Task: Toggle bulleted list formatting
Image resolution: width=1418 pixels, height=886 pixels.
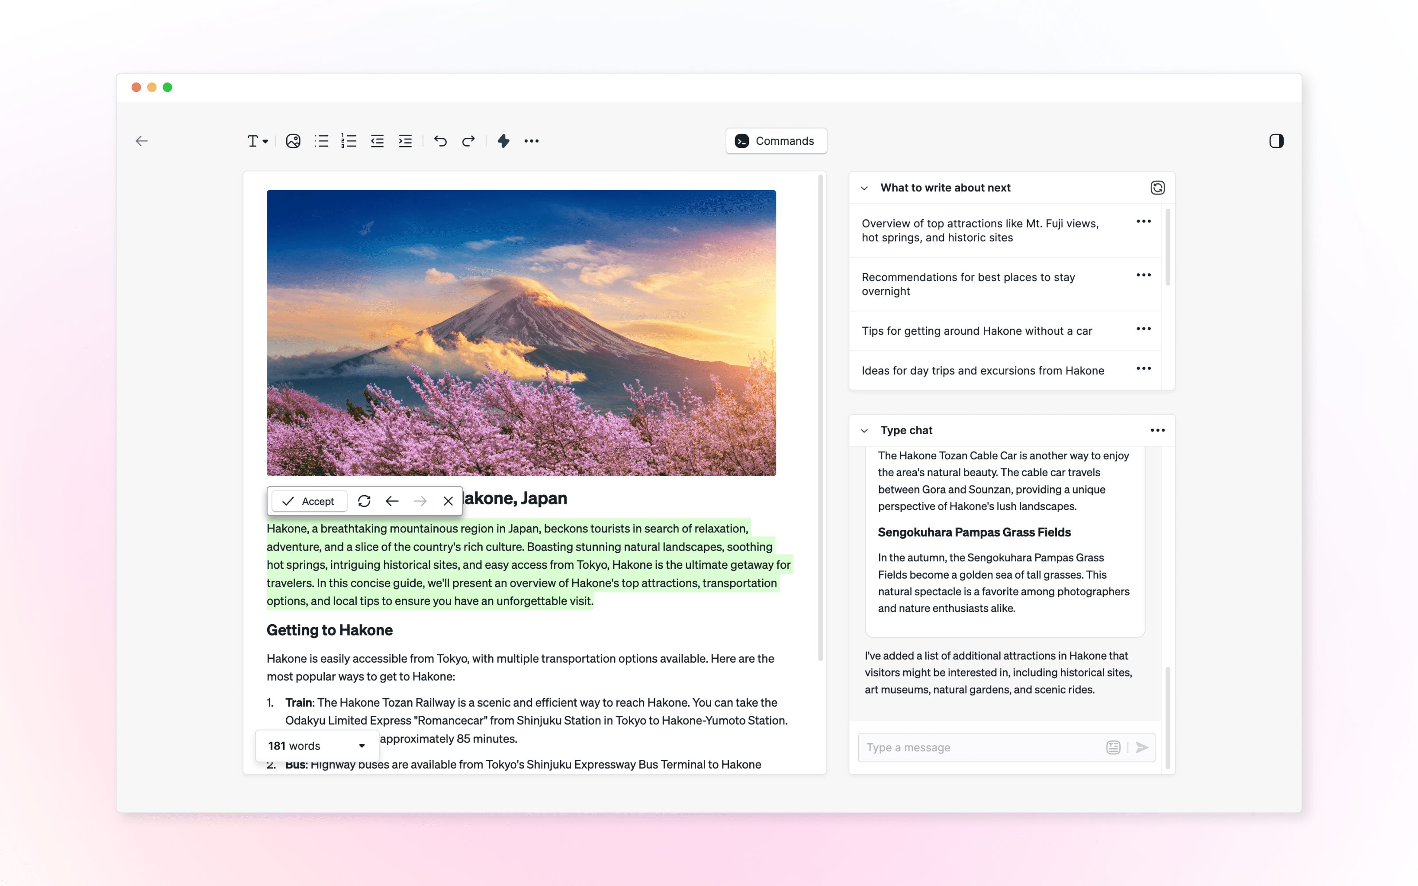Action: pos(321,140)
